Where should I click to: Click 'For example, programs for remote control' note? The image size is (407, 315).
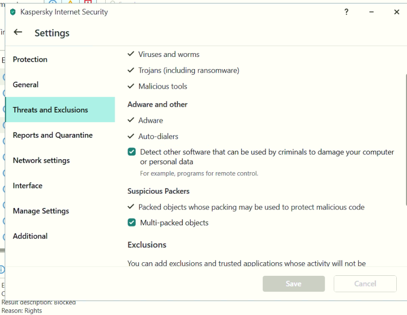[x=199, y=174]
